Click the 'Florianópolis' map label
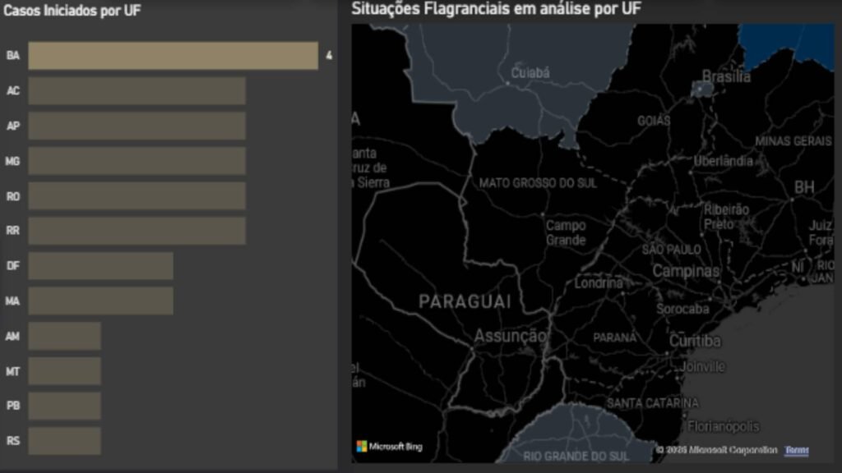This screenshot has height=473, width=842. click(724, 427)
